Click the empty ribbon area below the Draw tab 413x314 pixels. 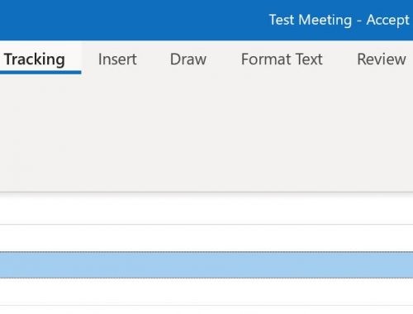pyautogui.click(x=188, y=132)
